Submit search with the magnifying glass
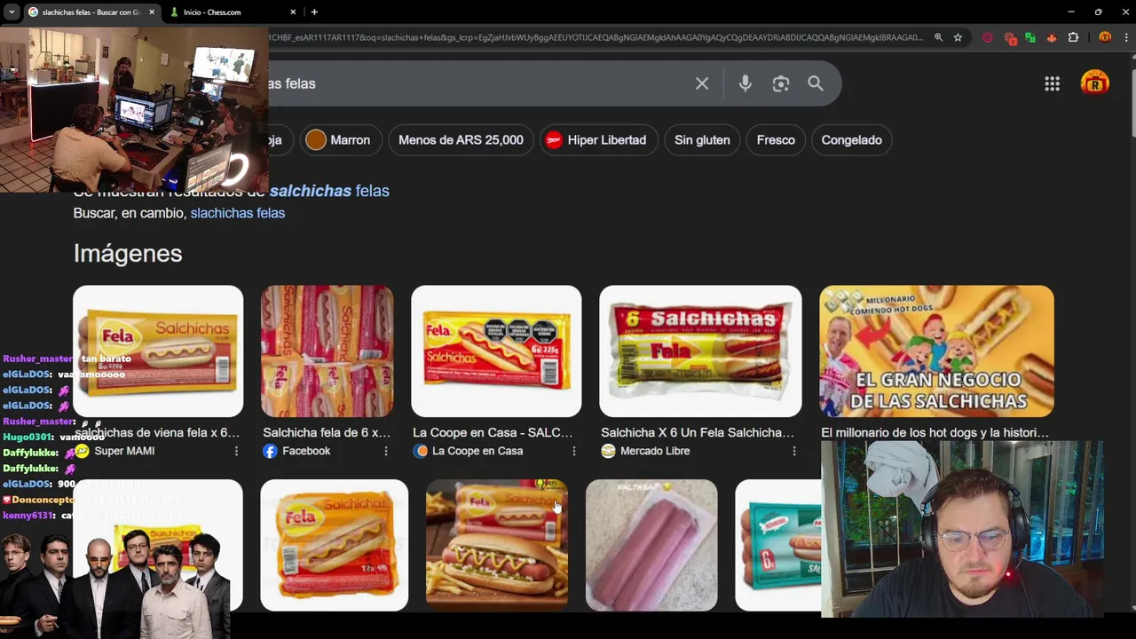Viewport: 1136px width, 639px height. click(x=816, y=83)
